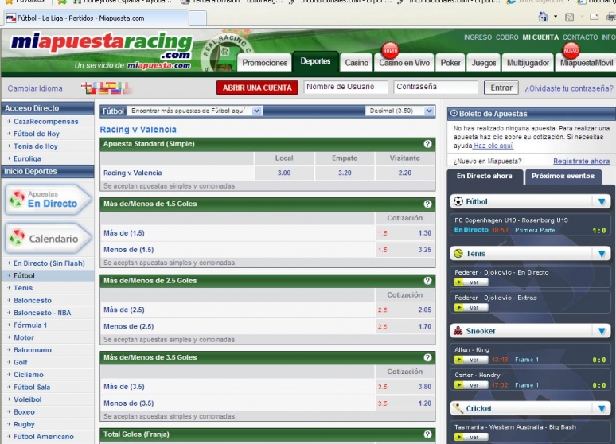Viewport: 616px width, 444px height.
Task: Click the CONTACTO top link
Action: click(x=580, y=37)
